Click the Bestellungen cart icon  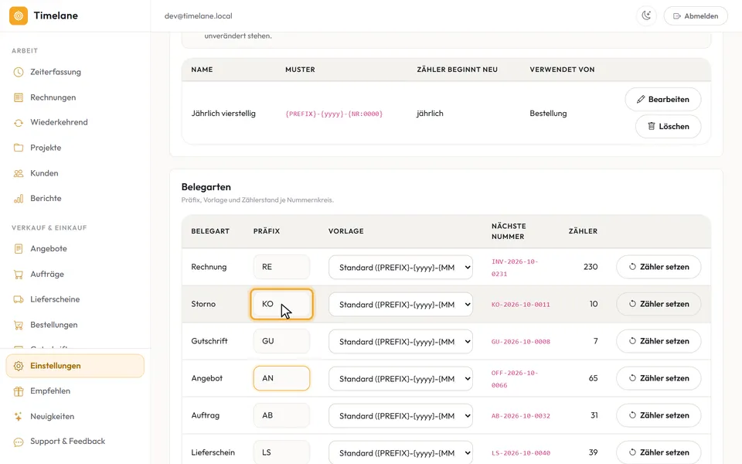(19, 325)
